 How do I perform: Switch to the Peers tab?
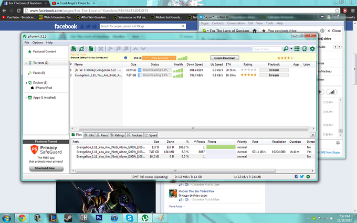[102, 135]
